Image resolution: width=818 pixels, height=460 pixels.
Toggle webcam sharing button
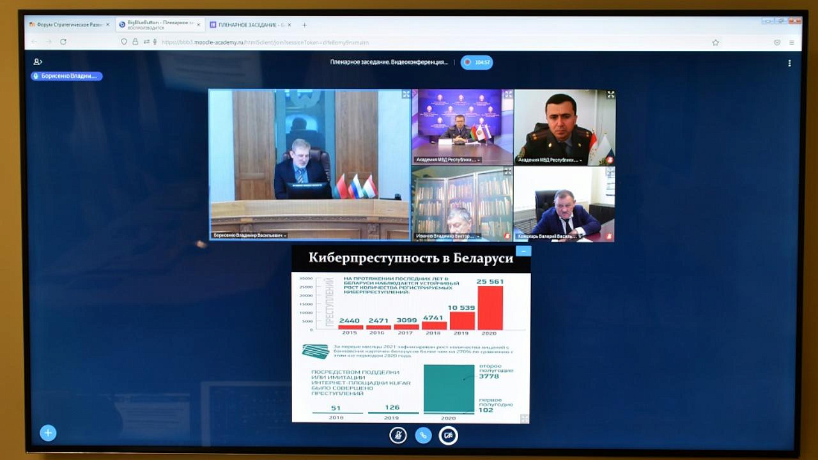(x=448, y=436)
